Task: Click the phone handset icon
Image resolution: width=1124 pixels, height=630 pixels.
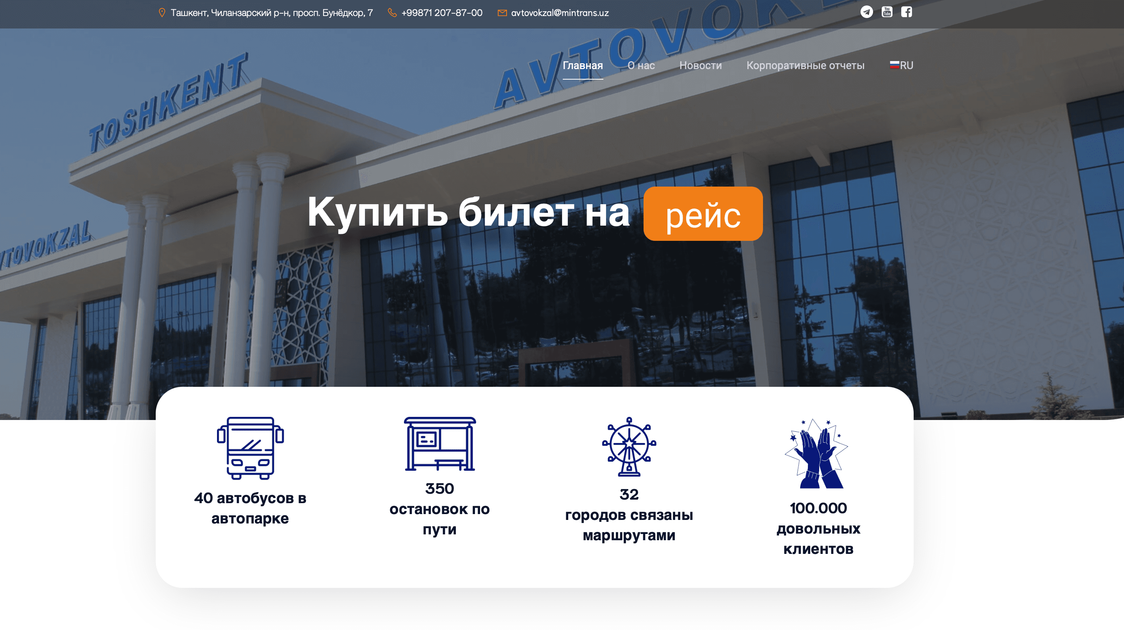Action: pyautogui.click(x=392, y=13)
